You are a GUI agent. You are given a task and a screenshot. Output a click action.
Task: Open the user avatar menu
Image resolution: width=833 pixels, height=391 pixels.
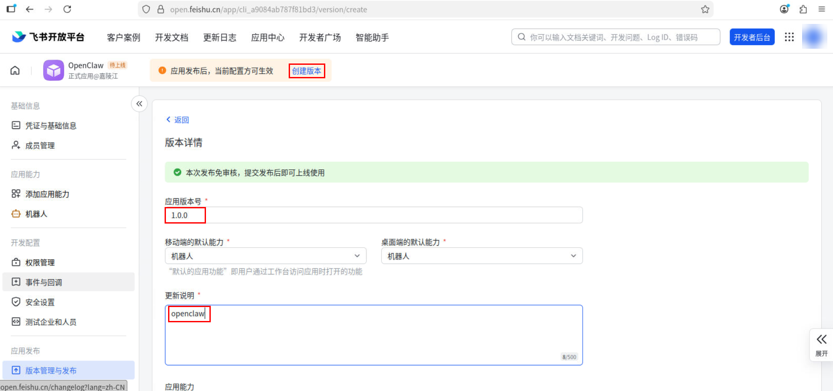(x=814, y=37)
